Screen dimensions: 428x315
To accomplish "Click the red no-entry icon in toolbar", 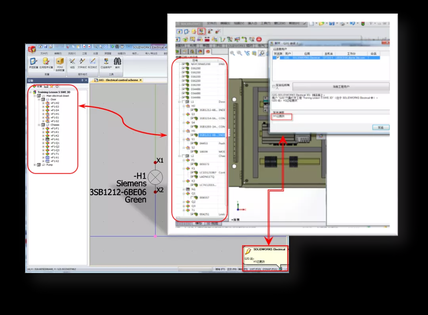I will tap(259, 39).
